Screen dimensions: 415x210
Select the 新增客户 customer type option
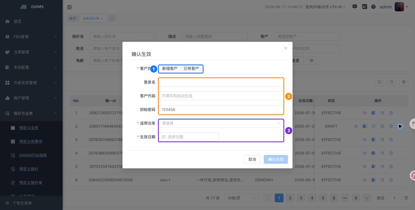coord(170,68)
